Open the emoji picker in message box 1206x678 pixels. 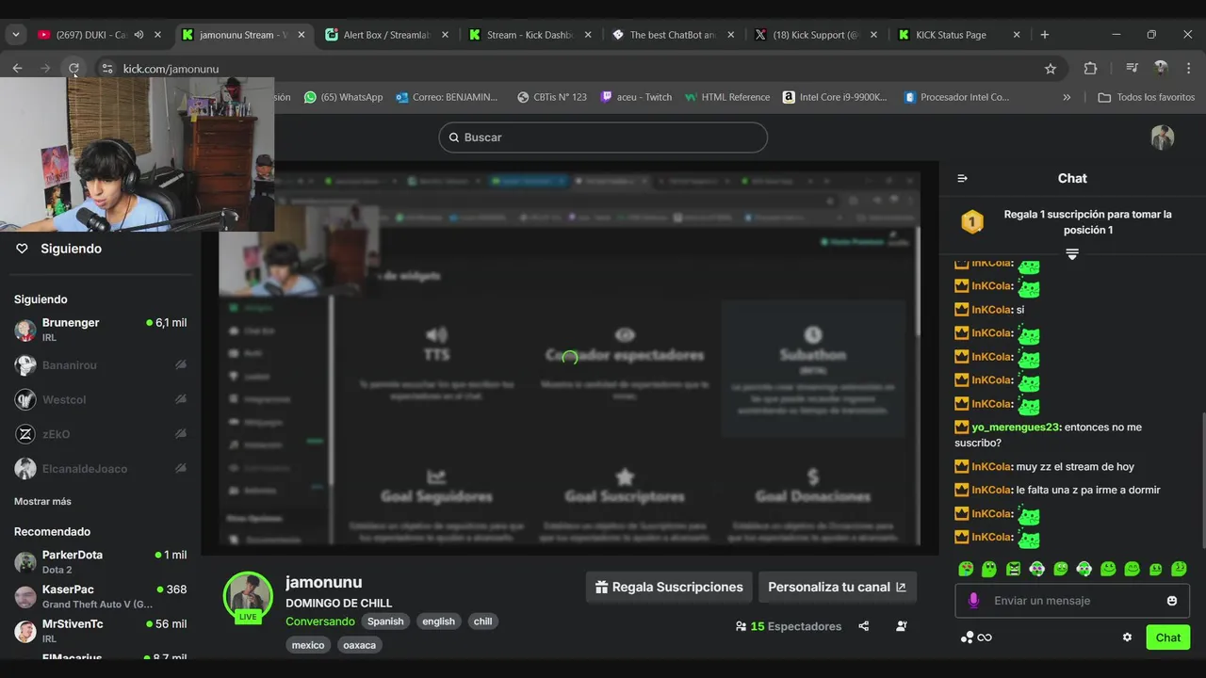click(1172, 601)
